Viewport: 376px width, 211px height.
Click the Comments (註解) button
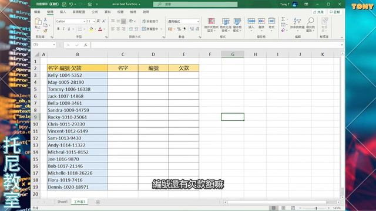click(335, 12)
